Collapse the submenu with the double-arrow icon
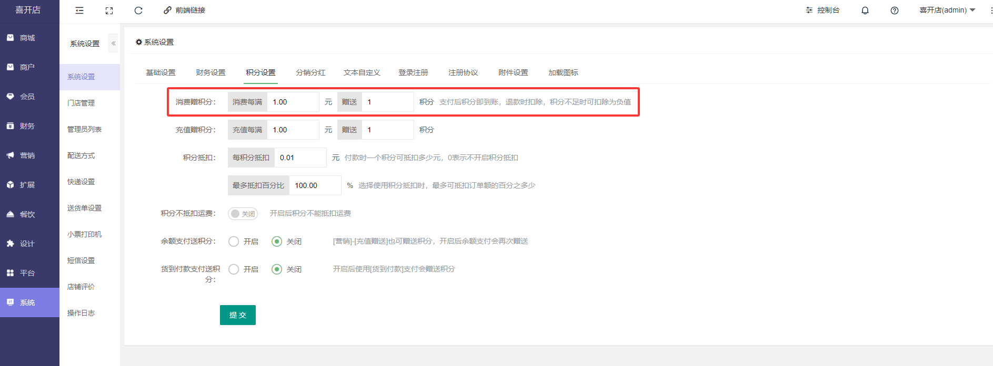Screen dimensions: 993x366 pyautogui.click(x=113, y=44)
